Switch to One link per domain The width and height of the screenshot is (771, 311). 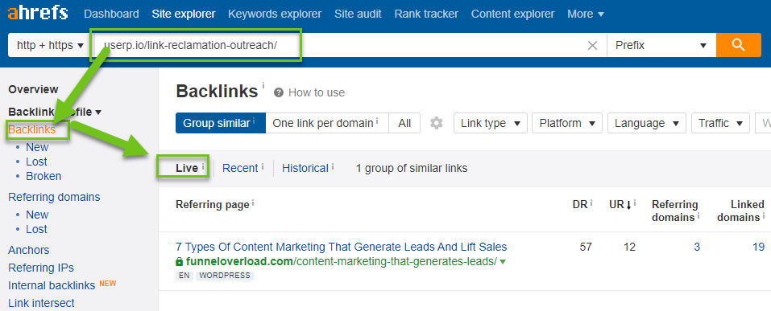coord(327,123)
